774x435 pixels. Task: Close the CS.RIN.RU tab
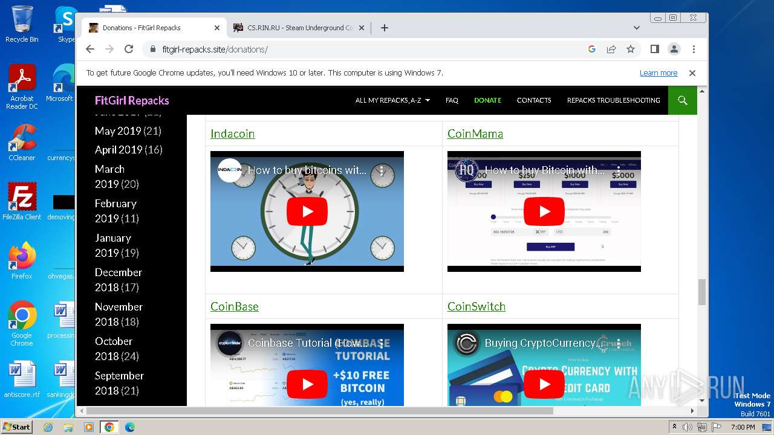(x=362, y=28)
